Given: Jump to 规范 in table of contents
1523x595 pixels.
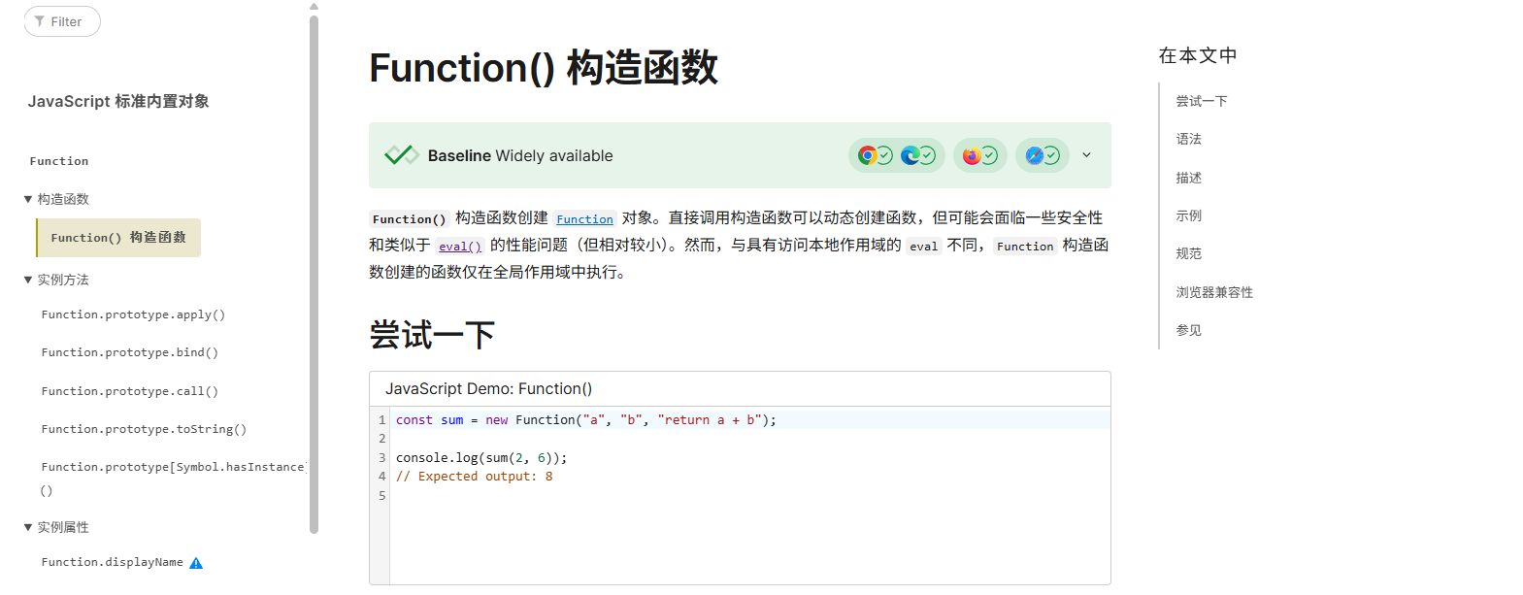Looking at the screenshot, I should (x=1189, y=253).
